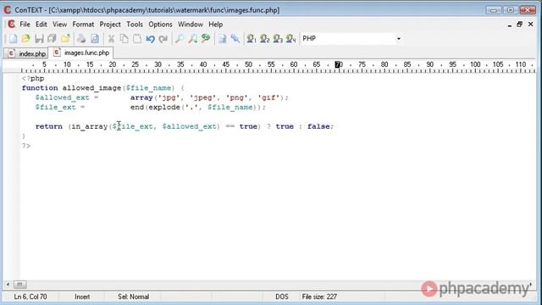Click 'explode' in the code
The height and width of the screenshot is (305, 542).
(x=164, y=108)
